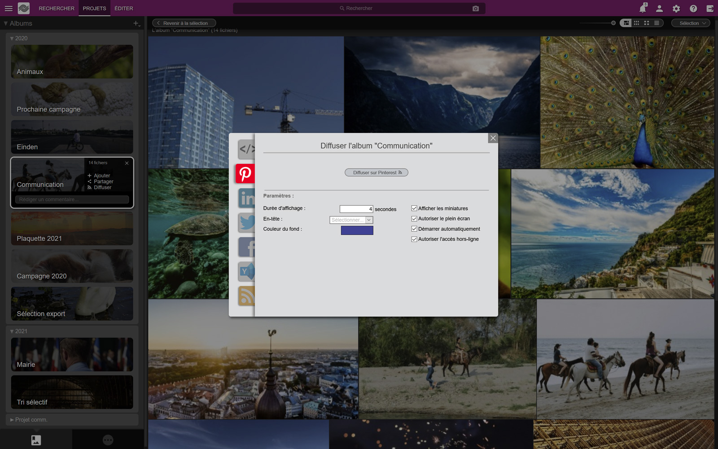Expand the 'Projet comm.' section
This screenshot has height=449, width=718.
(x=31, y=419)
